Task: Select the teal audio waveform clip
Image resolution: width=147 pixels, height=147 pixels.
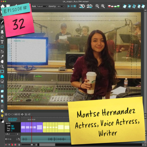Action: point(46,139)
